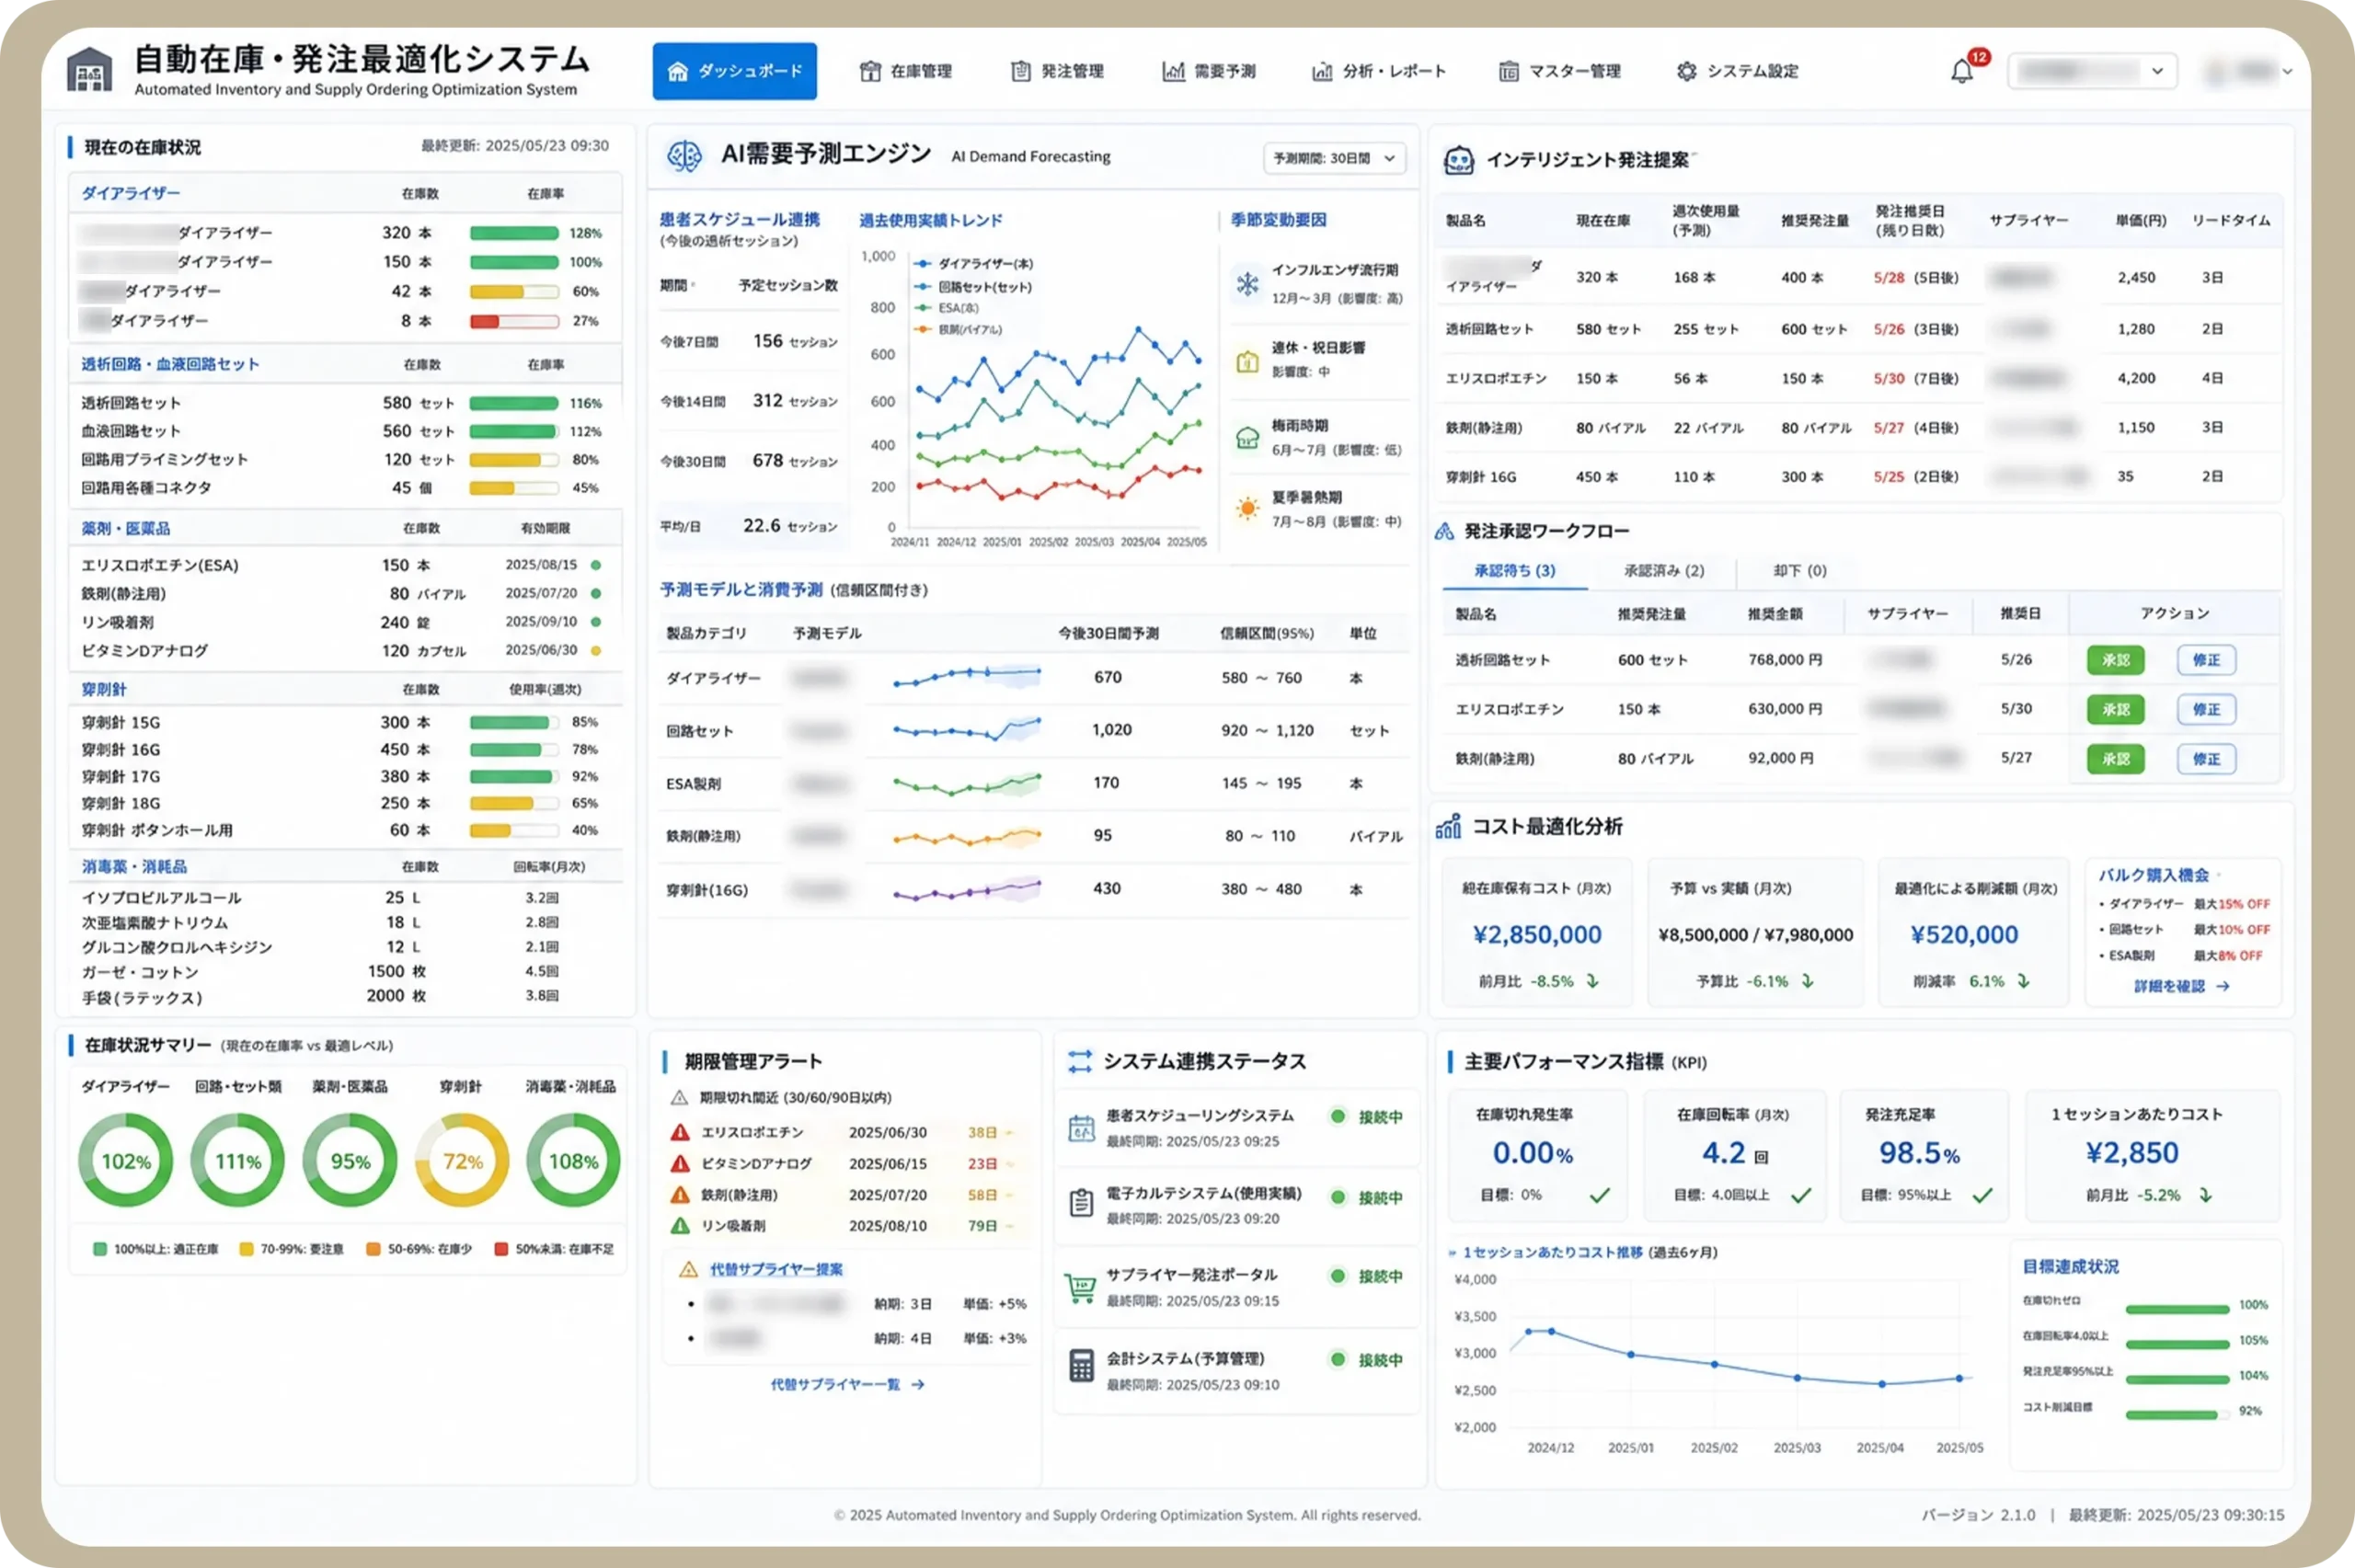Image resolution: width=2355 pixels, height=1568 pixels.
Task: Click the red warning icon beside ビタミンDアナログ alert
Action: coord(680,1164)
